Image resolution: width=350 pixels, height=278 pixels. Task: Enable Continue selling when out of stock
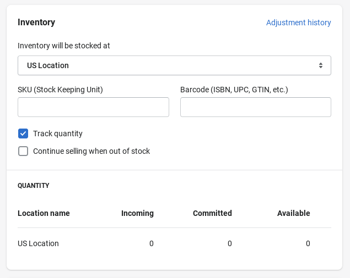coord(23,151)
